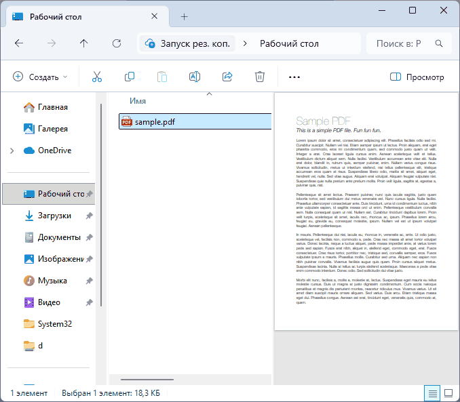Open a new tab with plus

pos(185,16)
